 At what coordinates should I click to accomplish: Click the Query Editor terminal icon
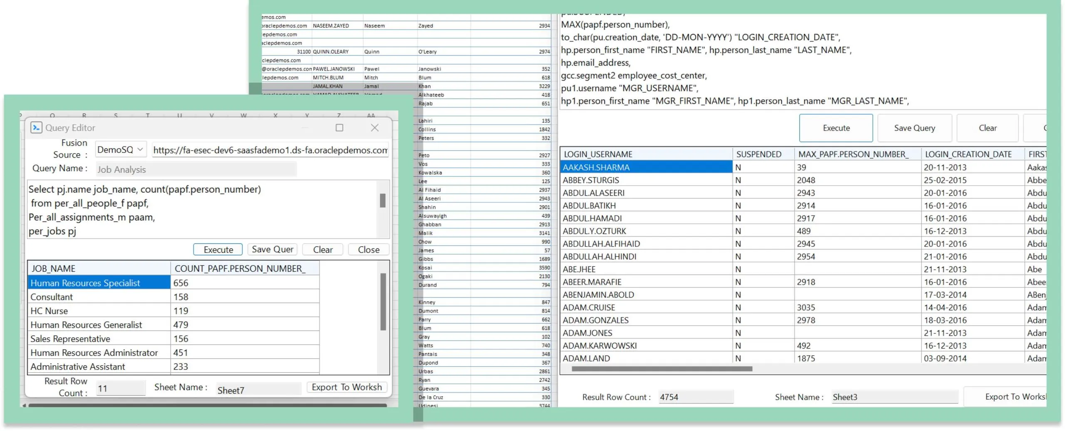[37, 128]
